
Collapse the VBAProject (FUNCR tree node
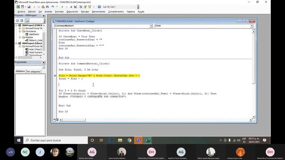click(16, 25)
